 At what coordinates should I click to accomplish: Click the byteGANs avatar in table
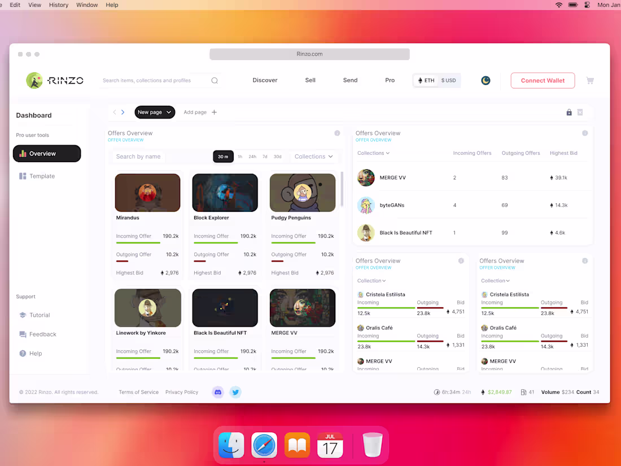[366, 205]
